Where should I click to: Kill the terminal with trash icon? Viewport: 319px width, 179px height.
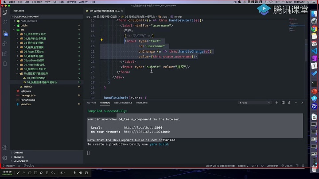289,103
